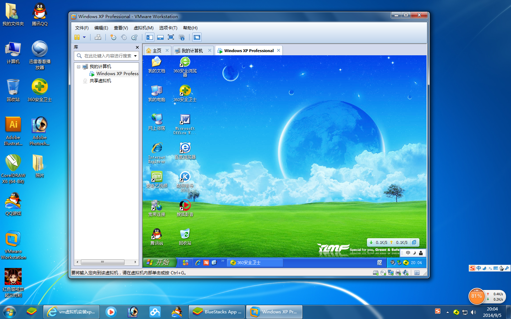Click 酷狗音乐 2012 icon in the guest
This screenshot has width=511, height=319.
coord(185,182)
